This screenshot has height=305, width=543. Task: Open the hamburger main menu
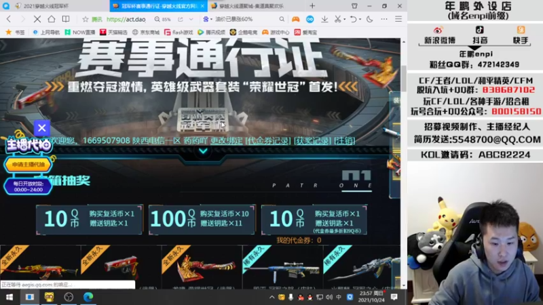coord(398,20)
